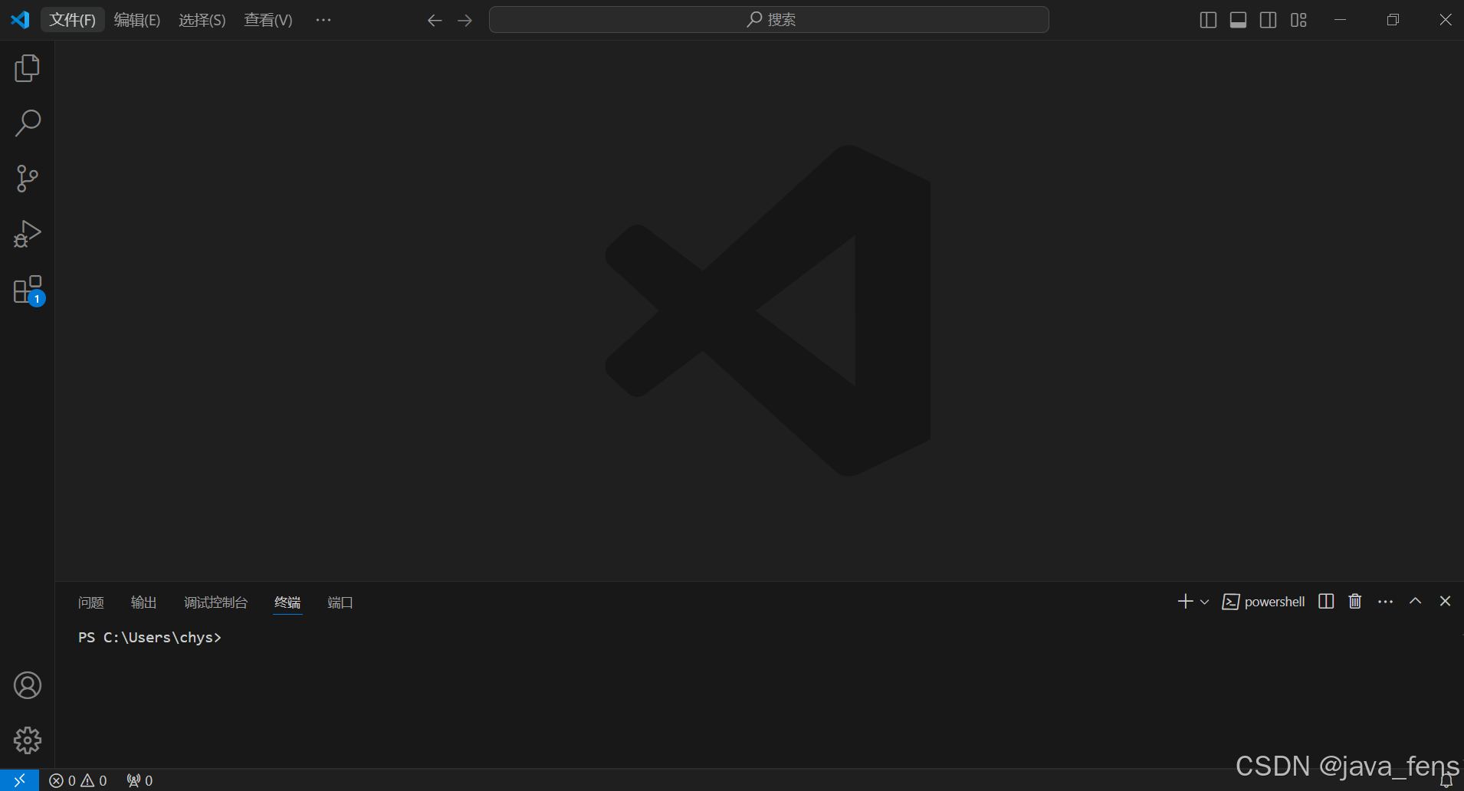Toggle the primary side bar layout icon
This screenshot has width=1464, height=791.
pos(1208,20)
